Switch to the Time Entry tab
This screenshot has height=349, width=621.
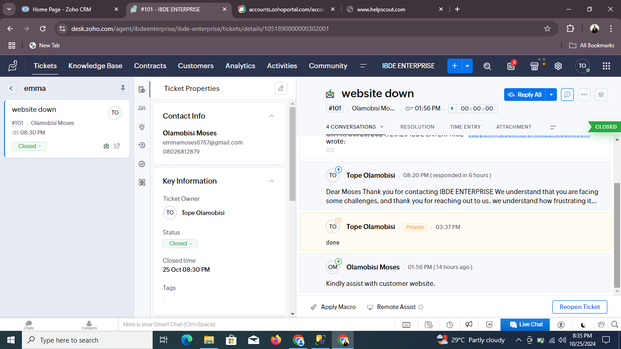click(x=466, y=127)
